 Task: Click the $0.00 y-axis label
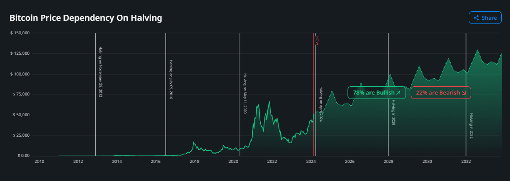pos(23,156)
